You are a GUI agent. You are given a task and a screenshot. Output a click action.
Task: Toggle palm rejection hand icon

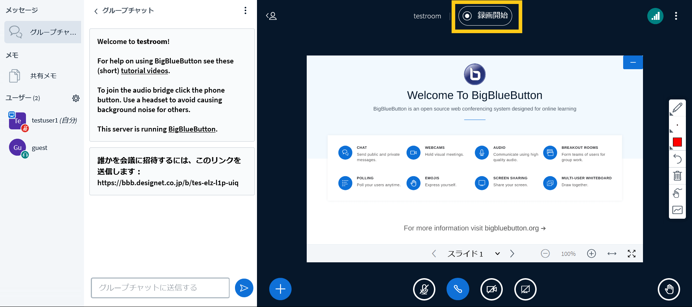pos(677,193)
